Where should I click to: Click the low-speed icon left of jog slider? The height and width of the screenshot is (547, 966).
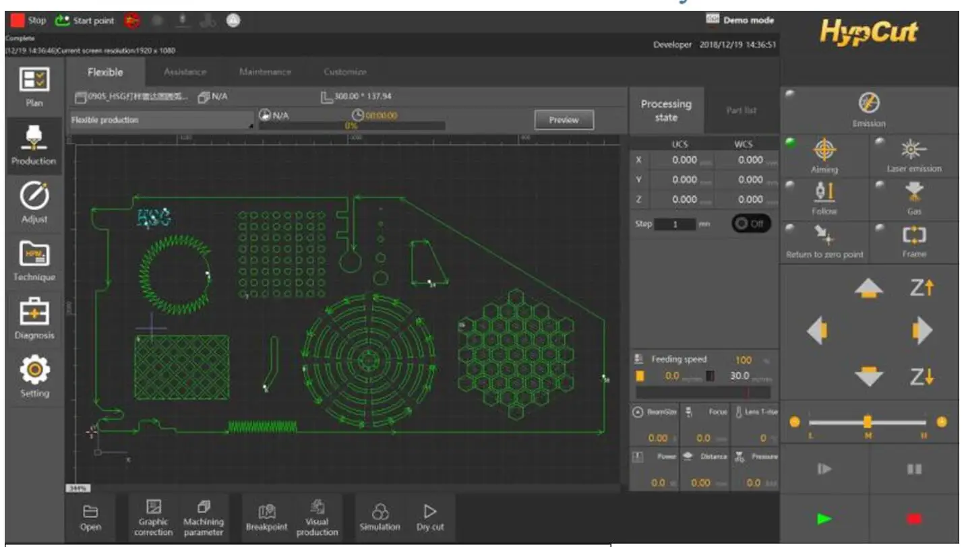pos(795,422)
